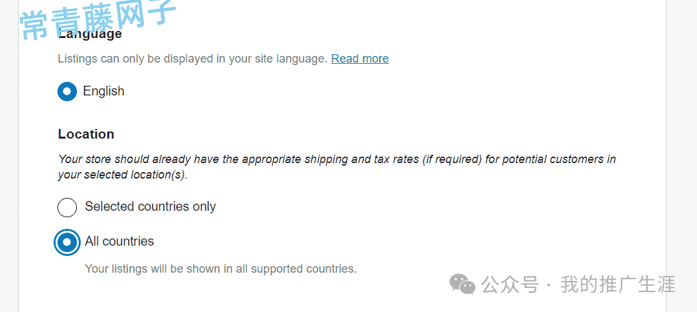The image size is (697, 312).
Task: Click the Location section heading
Action: tap(86, 134)
